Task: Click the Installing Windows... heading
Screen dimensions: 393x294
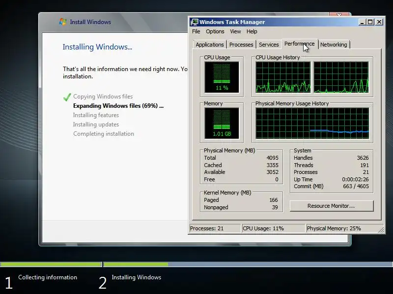Action: pos(97,47)
